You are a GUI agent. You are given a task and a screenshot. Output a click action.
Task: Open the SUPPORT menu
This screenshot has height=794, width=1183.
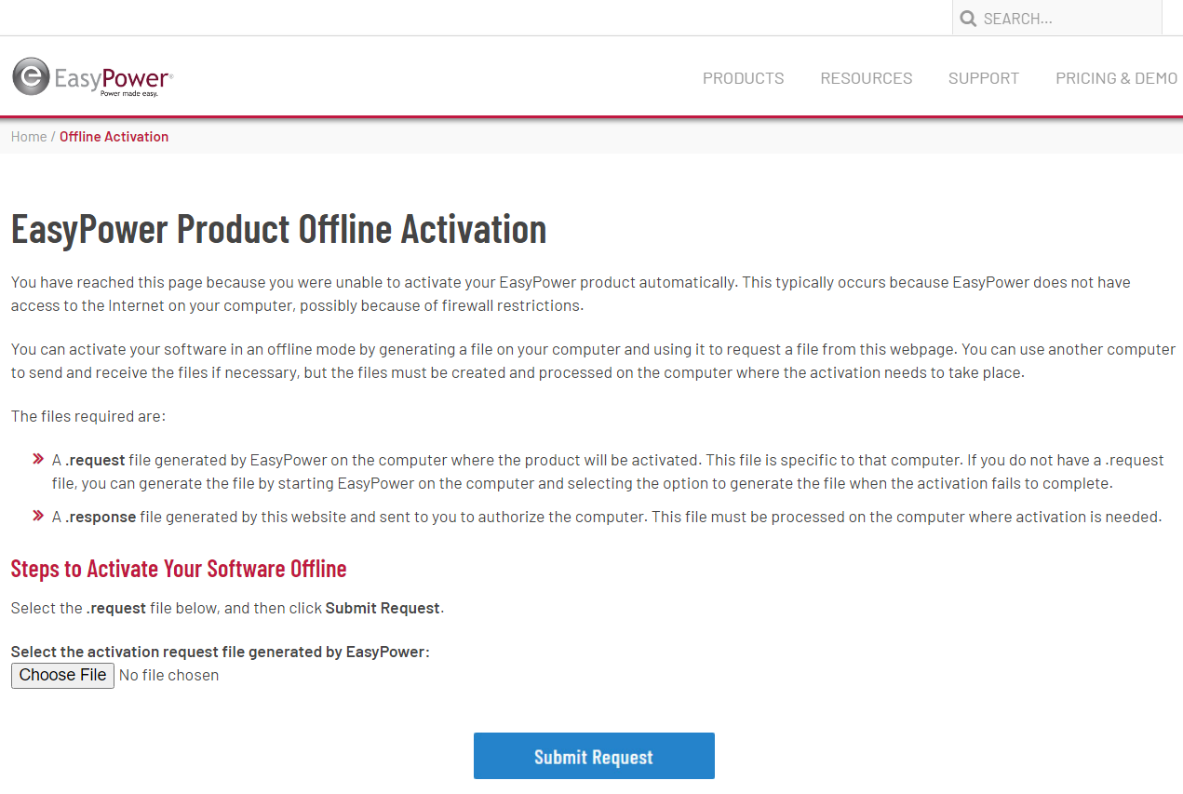pyautogui.click(x=983, y=78)
